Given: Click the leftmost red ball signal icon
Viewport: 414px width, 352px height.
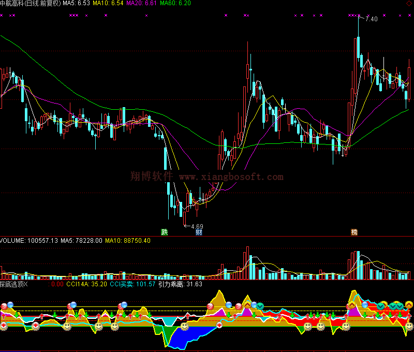Looking at the screenshot, I should [x=4, y=306].
